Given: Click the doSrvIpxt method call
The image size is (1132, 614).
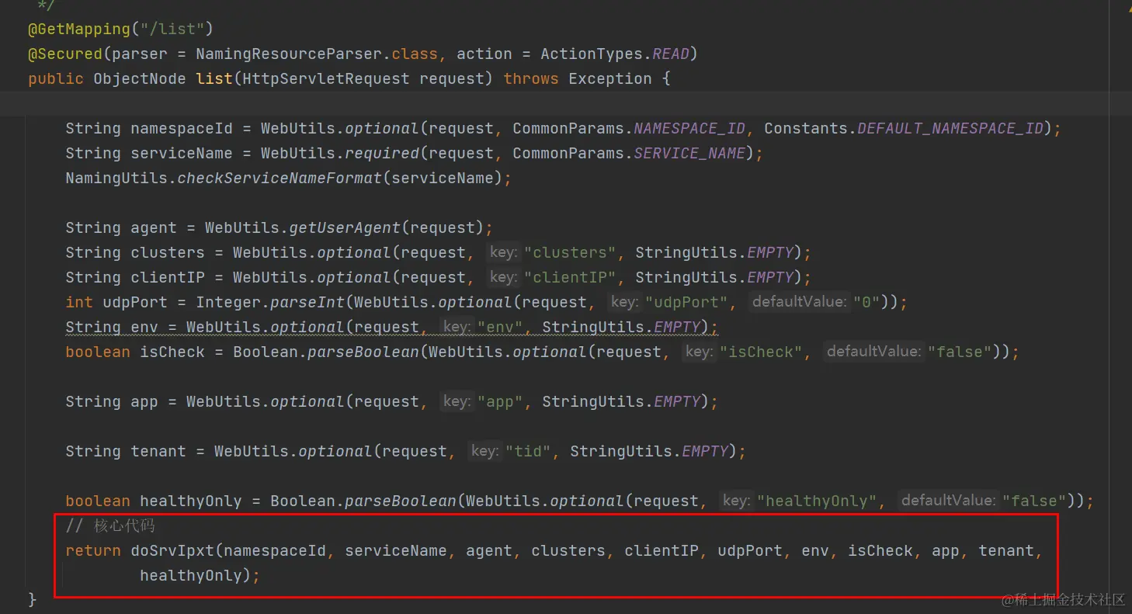Looking at the screenshot, I should [x=172, y=550].
